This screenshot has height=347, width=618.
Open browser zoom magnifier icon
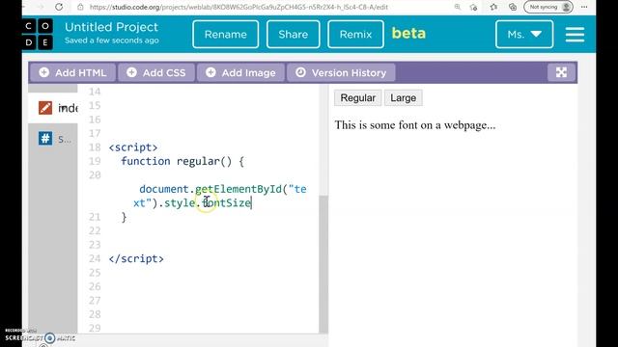[457, 7]
